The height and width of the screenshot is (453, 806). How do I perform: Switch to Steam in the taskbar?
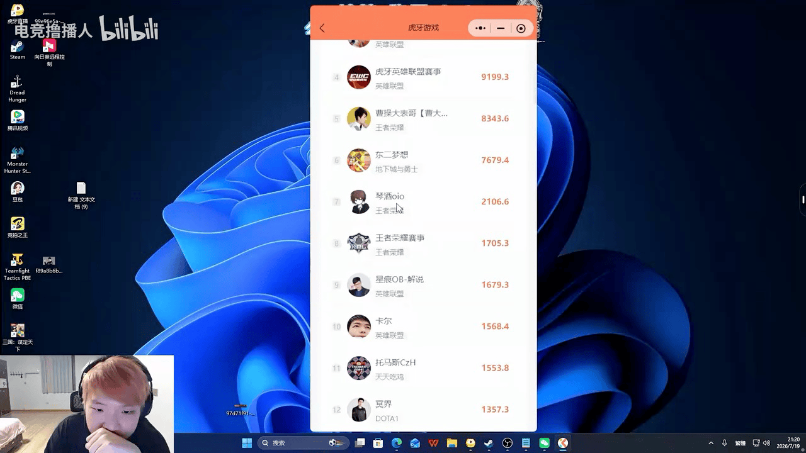[489, 443]
